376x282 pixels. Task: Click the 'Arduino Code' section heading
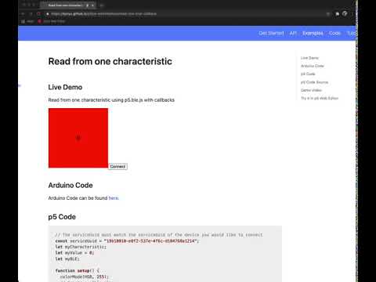70,185
